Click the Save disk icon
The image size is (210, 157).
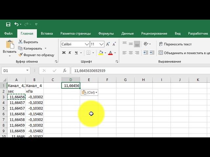8,24
